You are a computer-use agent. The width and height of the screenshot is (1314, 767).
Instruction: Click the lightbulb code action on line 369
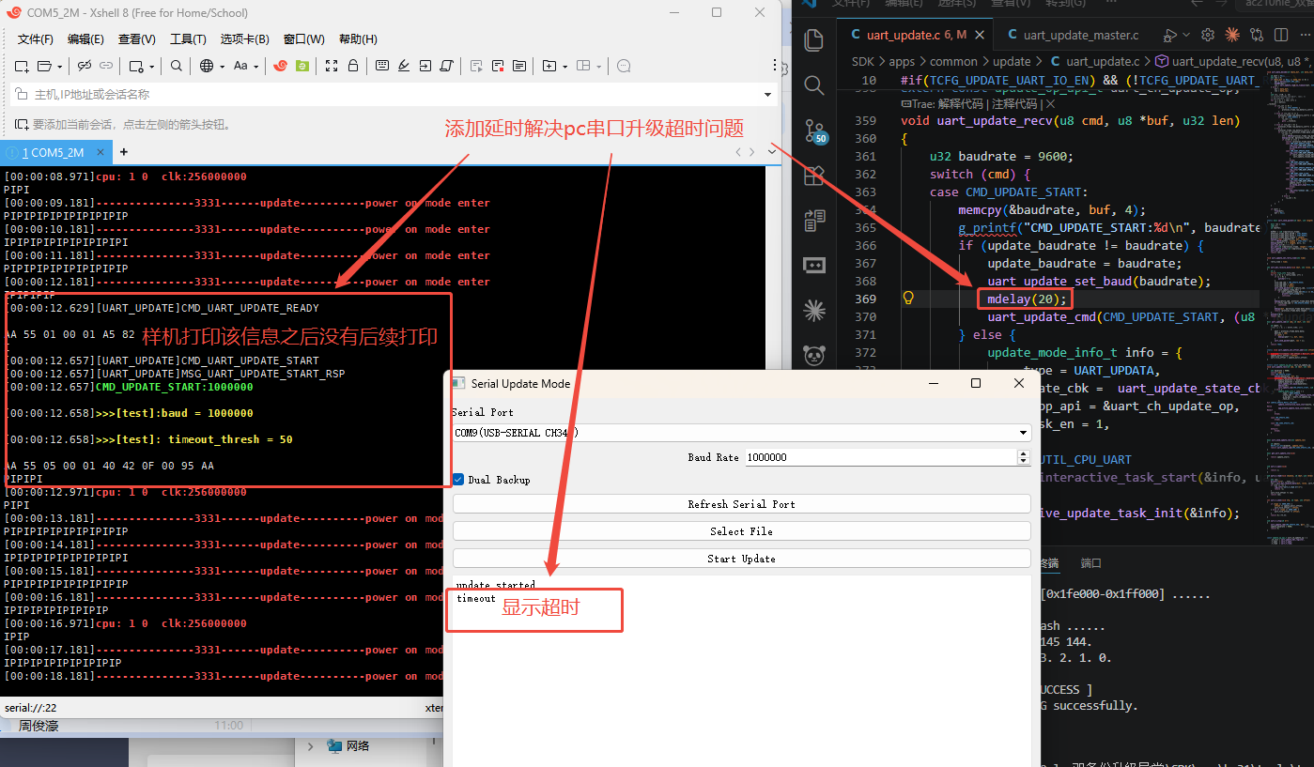tap(908, 298)
